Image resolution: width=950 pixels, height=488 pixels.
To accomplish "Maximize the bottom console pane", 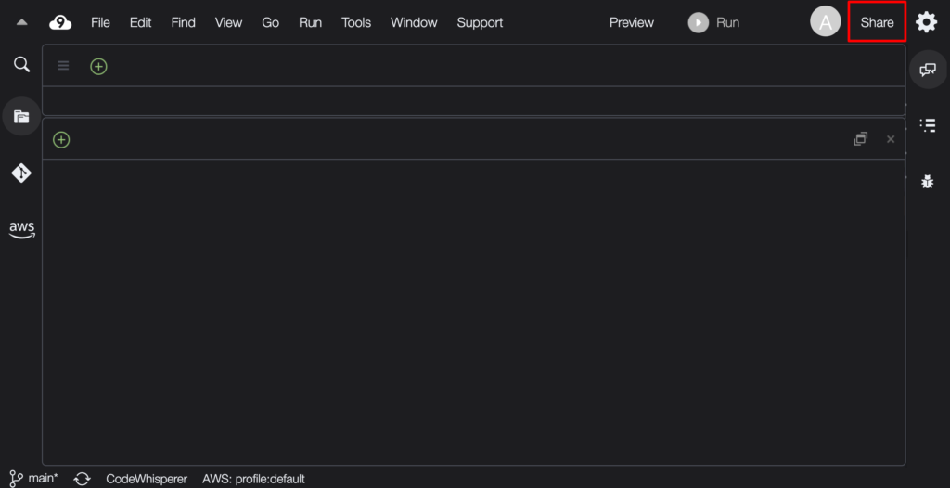I will (860, 139).
